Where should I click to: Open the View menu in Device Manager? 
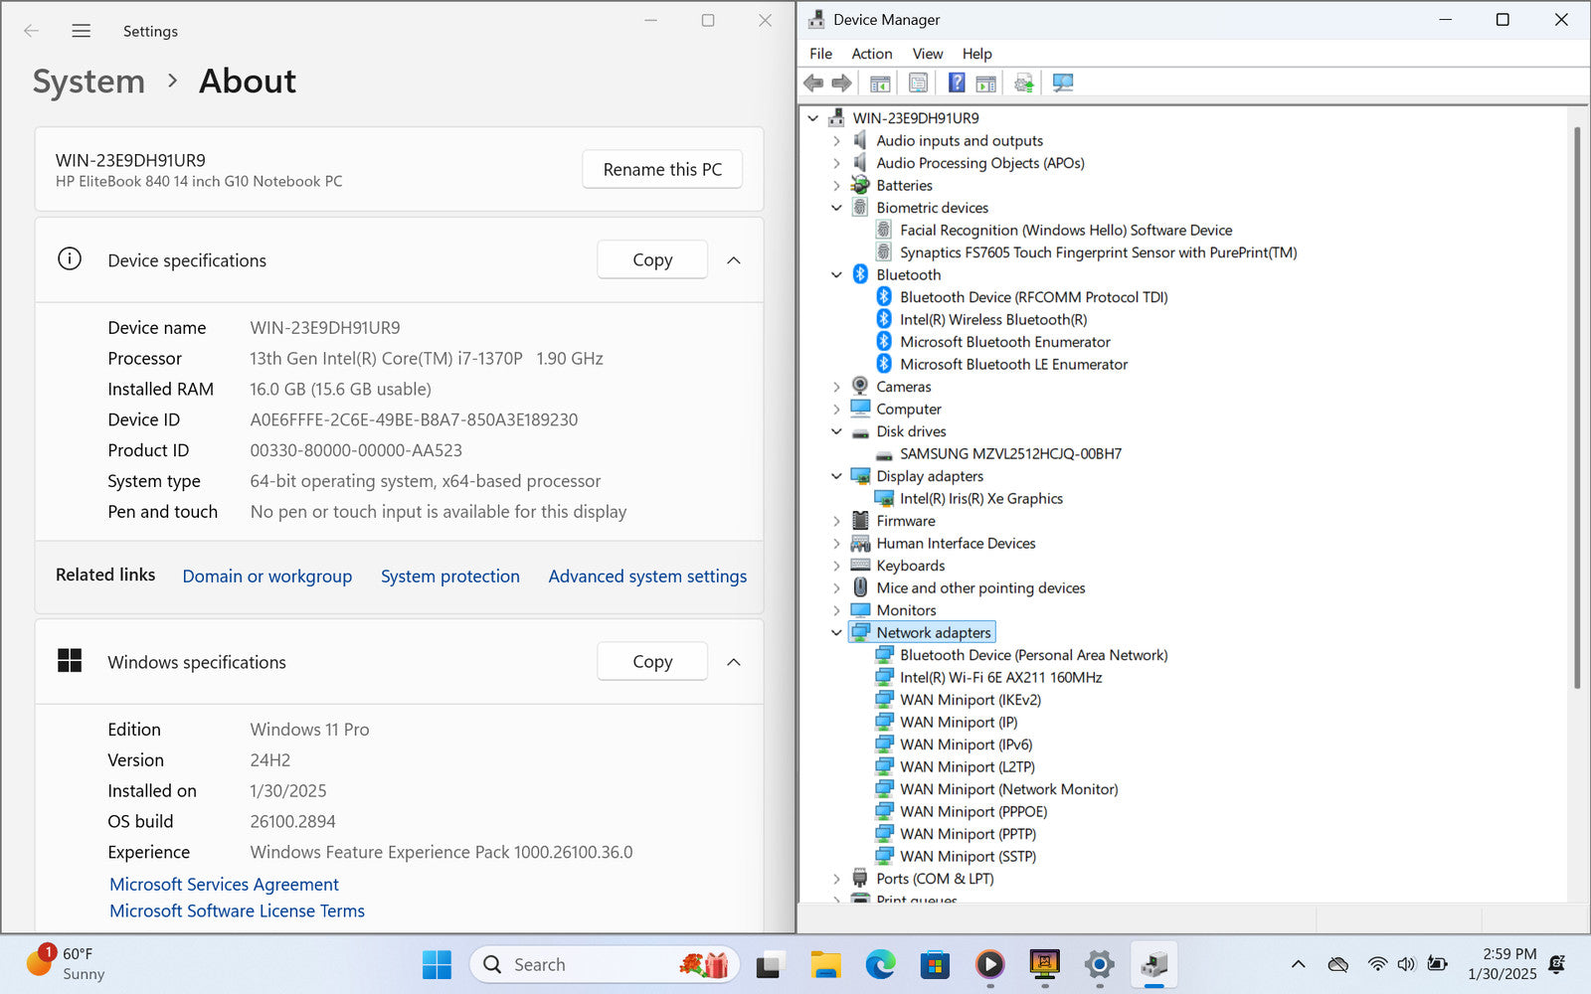(x=928, y=54)
